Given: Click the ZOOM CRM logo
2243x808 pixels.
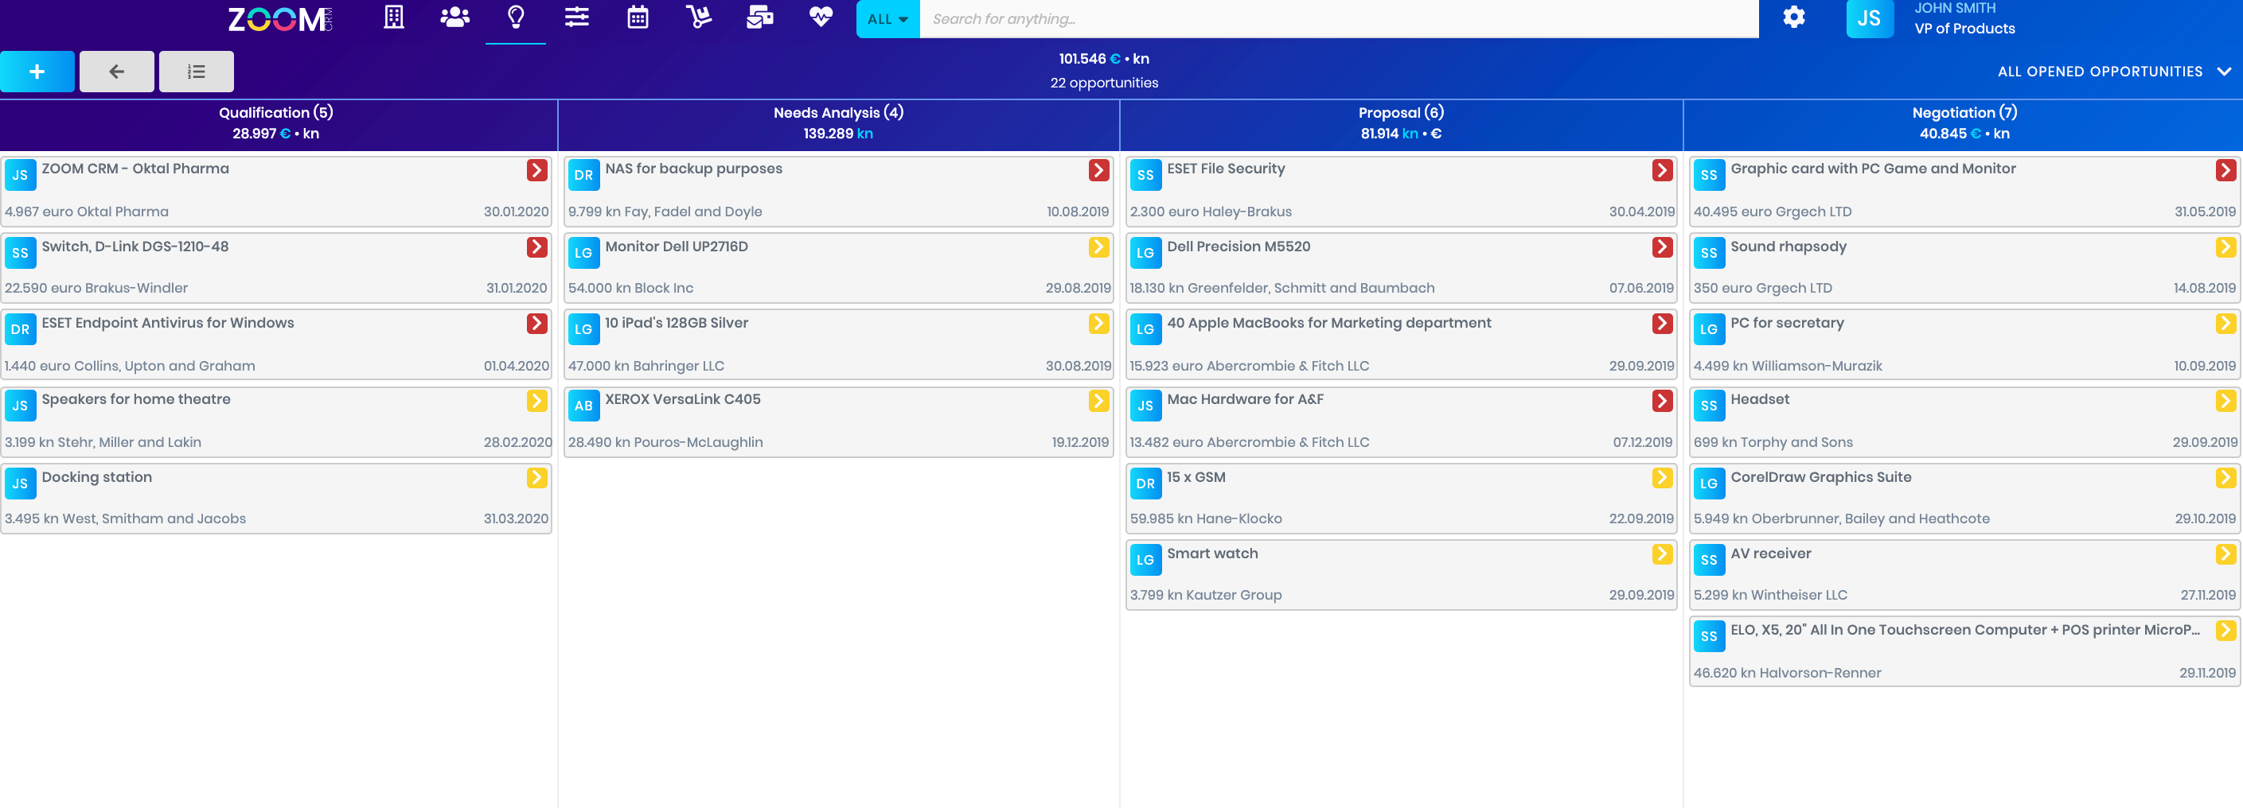Looking at the screenshot, I should 279,19.
